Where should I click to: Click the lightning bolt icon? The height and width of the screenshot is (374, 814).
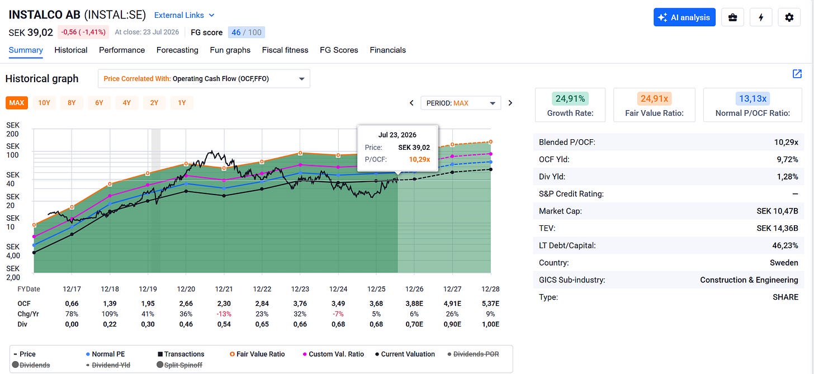click(x=760, y=17)
